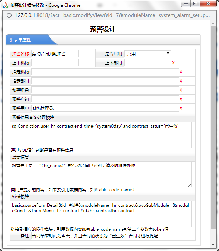This screenshot has width=219, height=251.
Task: Clear the 指定机构 field with red X
Action: [181, 72]
